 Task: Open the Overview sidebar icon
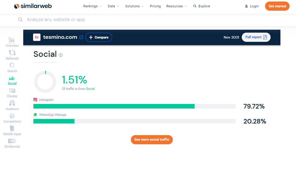coord(12,40)
